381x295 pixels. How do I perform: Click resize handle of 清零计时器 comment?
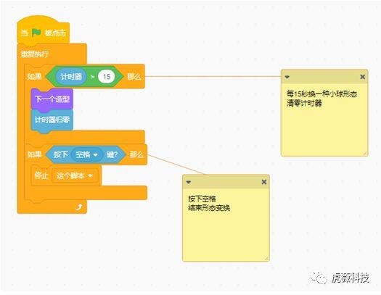click(365, 154)
